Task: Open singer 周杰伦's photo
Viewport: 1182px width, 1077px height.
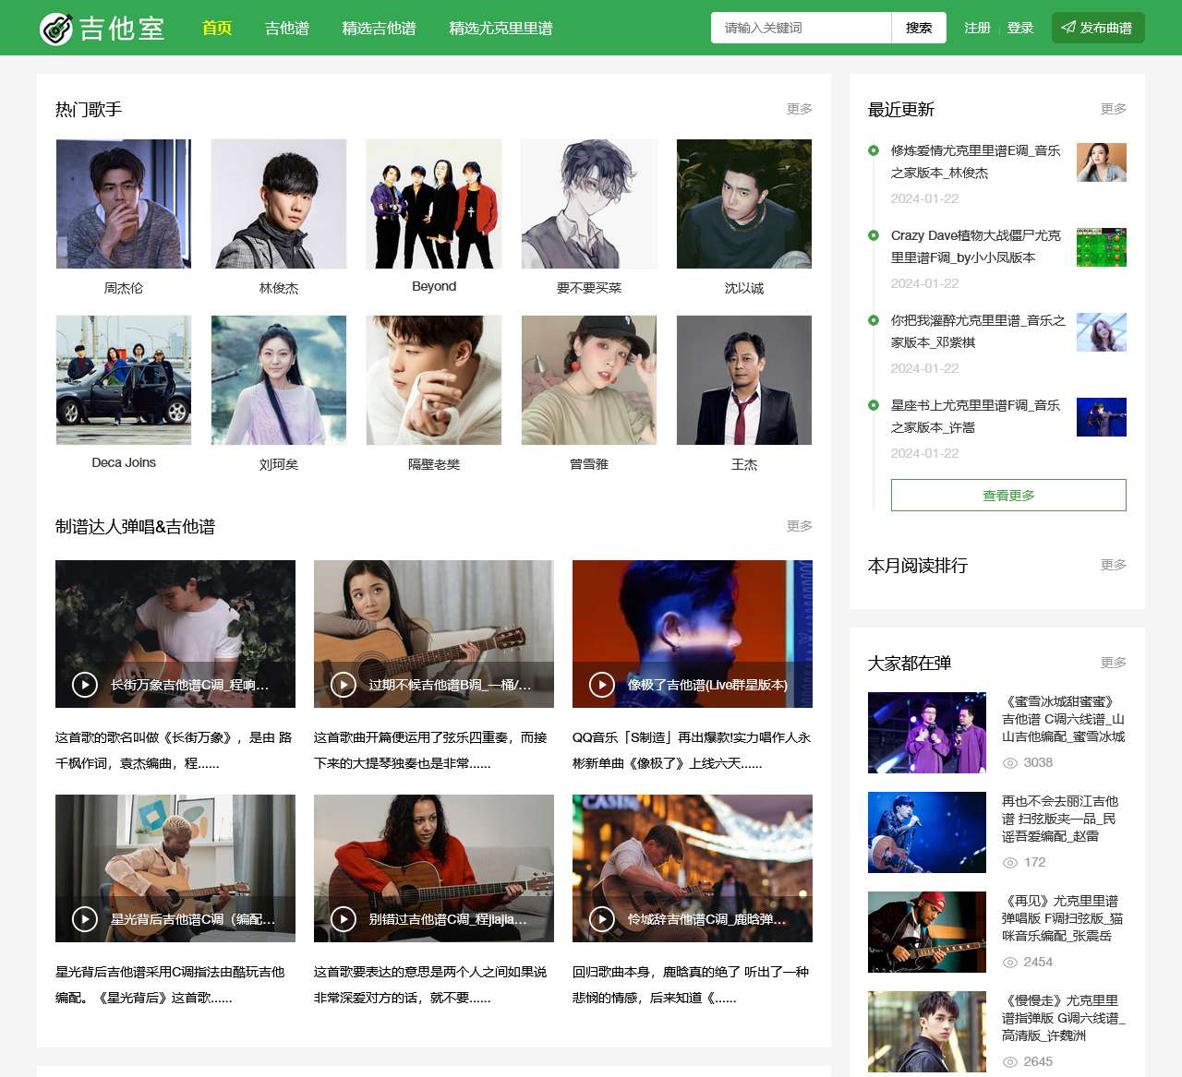Action: click(x=124, y=204)
